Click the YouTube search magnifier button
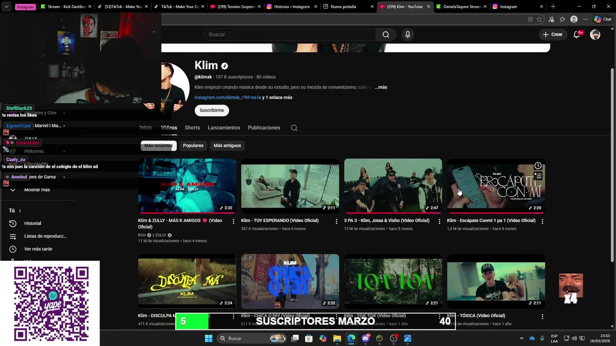Image resolution: width=616 pixels, height=346 pixels. 386,35
